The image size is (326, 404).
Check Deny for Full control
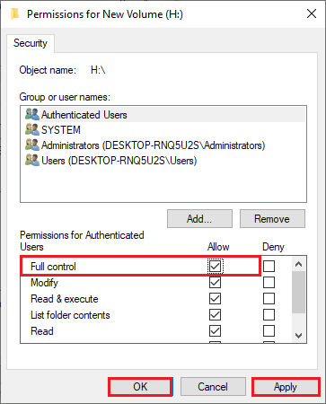(x=269, y=266)
